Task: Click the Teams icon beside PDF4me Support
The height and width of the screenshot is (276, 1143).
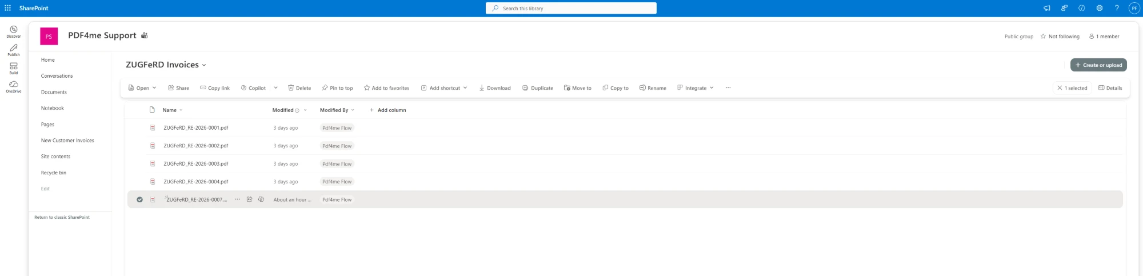Action: pyautogui.click(x=145, y=35)
